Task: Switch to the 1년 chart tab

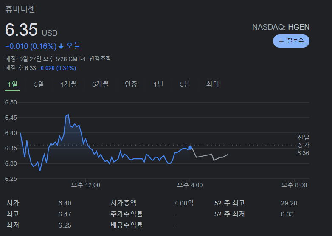Action: pos(158,84)
